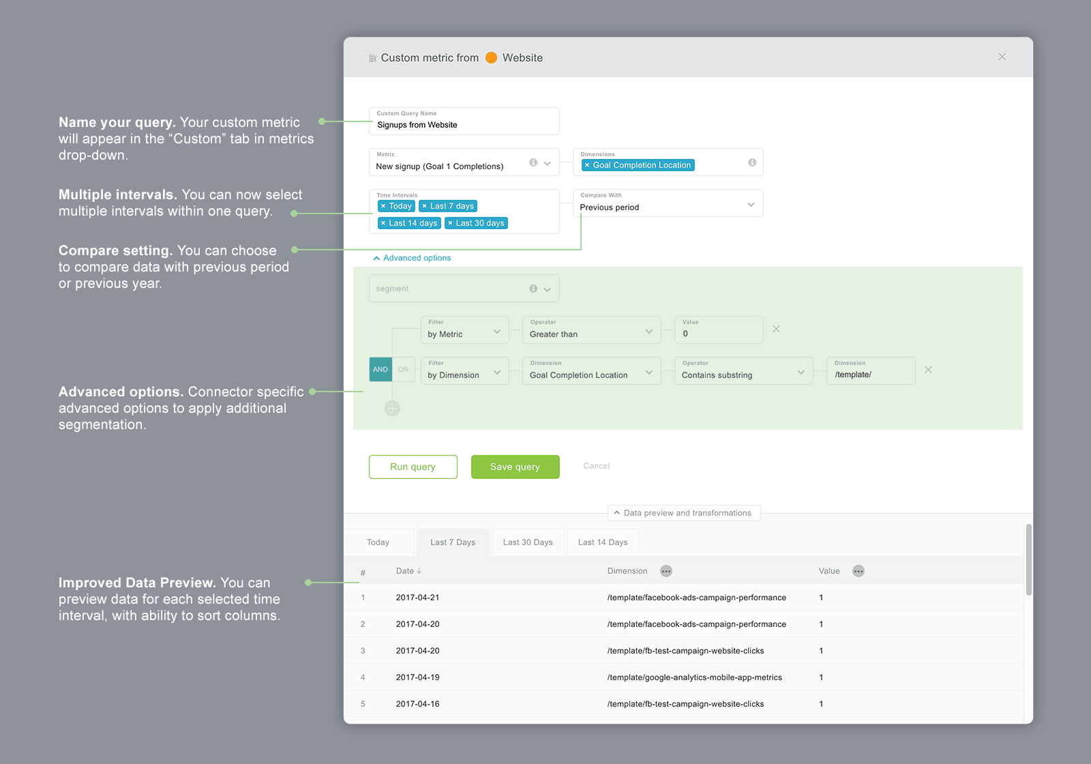The width and height of the screenshot is (1091, 764).
Task: Select the AND filter connector
Action: pos(380,369)
